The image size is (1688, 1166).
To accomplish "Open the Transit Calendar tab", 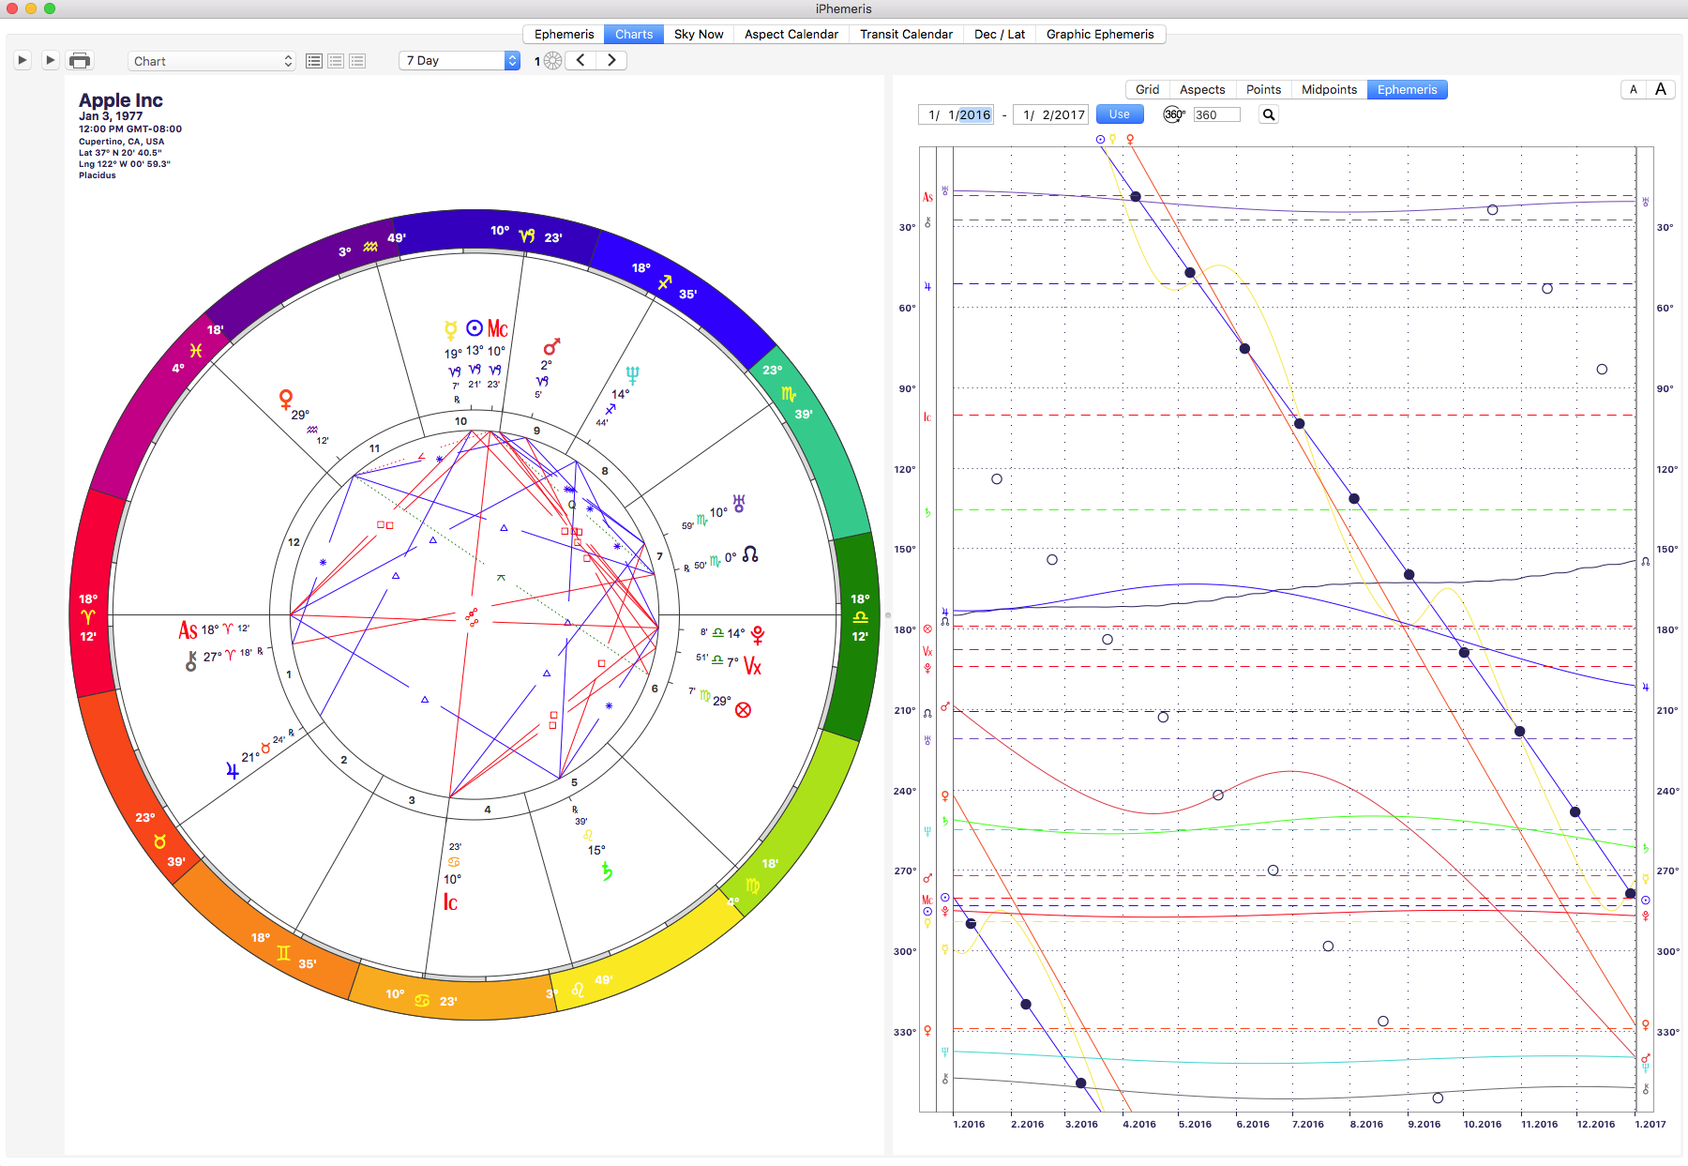I will click(906, 34).
